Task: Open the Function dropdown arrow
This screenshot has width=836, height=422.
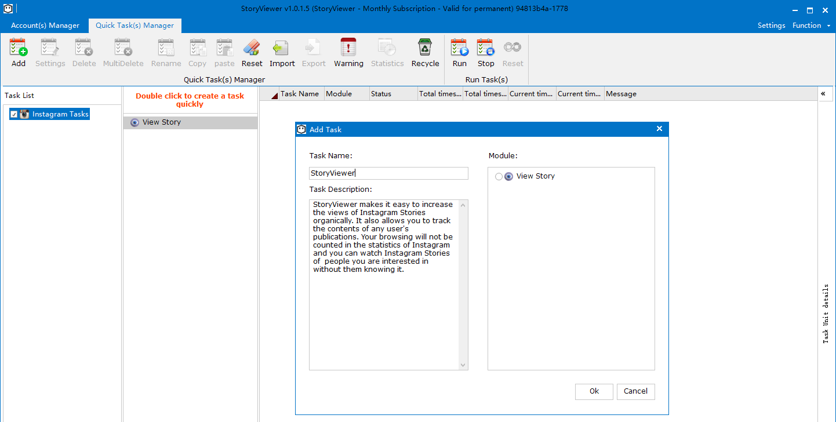Action: tap(828, 26)
